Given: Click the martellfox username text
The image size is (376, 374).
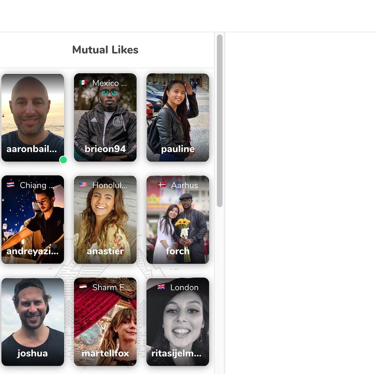Looking at the screenshot, I should coord(105,353).
